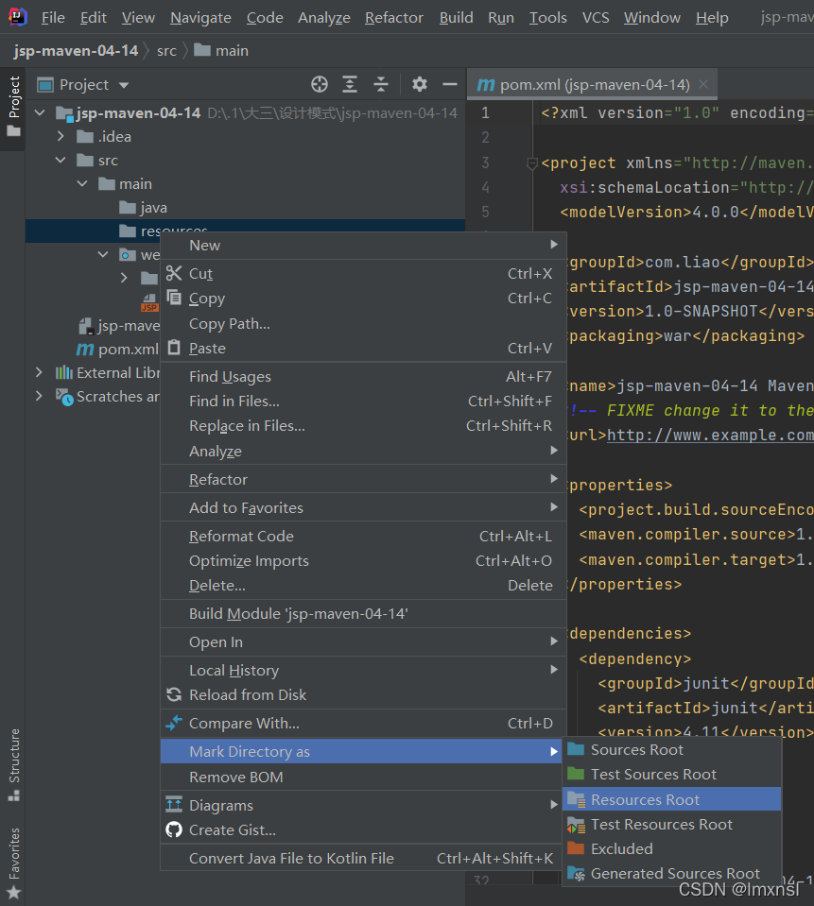Open the Refactor menu in menu bar

coord(393,18)
